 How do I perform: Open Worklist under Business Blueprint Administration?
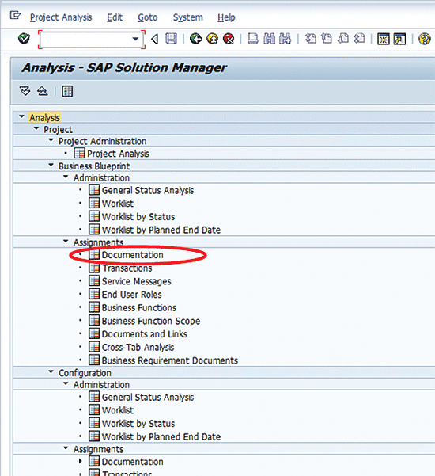[x=118, y=204]
